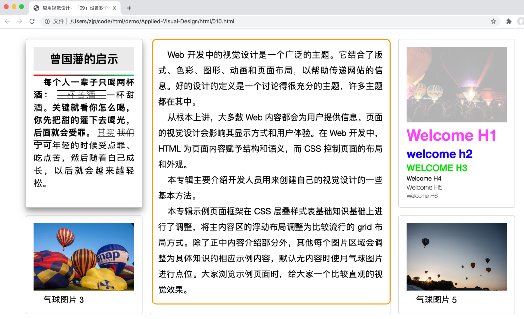
Task: Open a new tab with plus button
Action: [129, 8]
